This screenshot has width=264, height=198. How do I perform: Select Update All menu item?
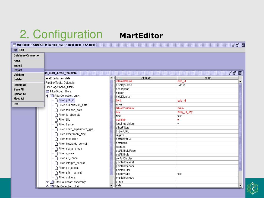pyautogui.click(x=28, y=85)
